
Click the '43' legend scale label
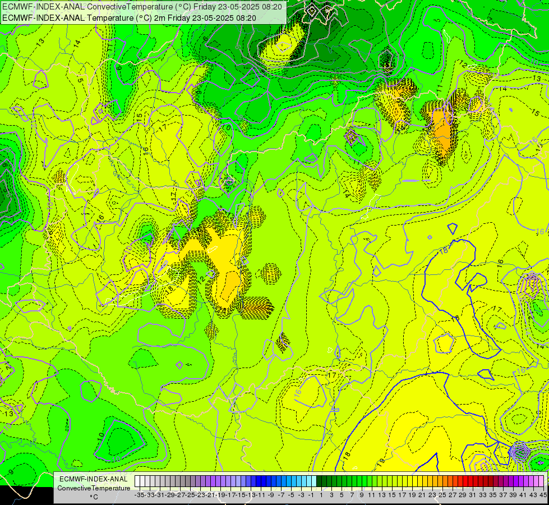pos(533,495)
